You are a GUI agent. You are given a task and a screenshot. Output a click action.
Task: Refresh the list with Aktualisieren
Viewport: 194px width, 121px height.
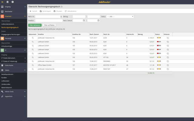(71, 11)
